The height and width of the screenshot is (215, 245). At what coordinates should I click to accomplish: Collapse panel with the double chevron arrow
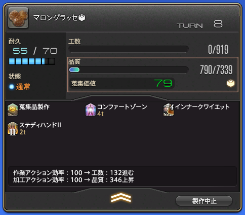[121, 197]
